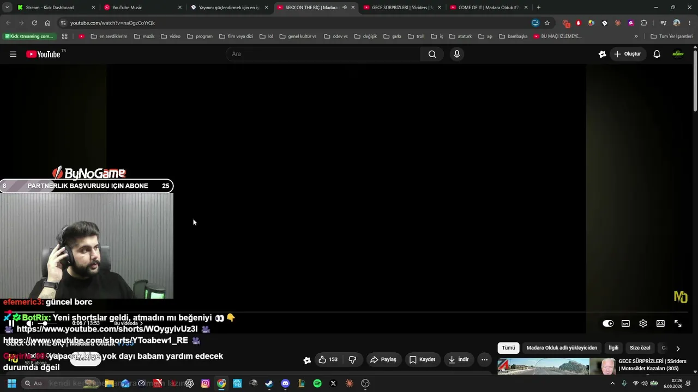
Task: Open Spotify from the taskbar
Action: click(x=317, y=383)
